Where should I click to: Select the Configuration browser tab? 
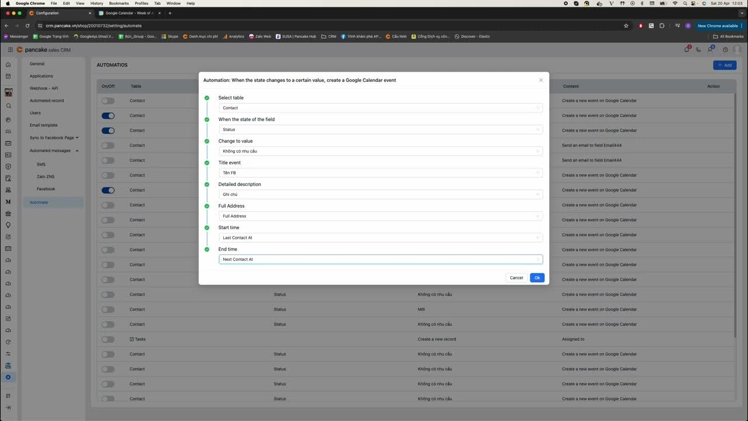[60, 13]
